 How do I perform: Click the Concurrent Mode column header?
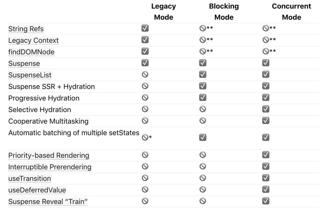[x=291, y=12]
